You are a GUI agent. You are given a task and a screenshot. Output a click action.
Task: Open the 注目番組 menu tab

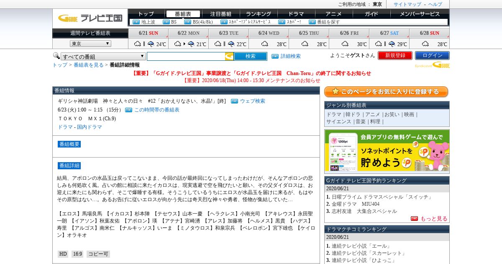click(220, 14)
